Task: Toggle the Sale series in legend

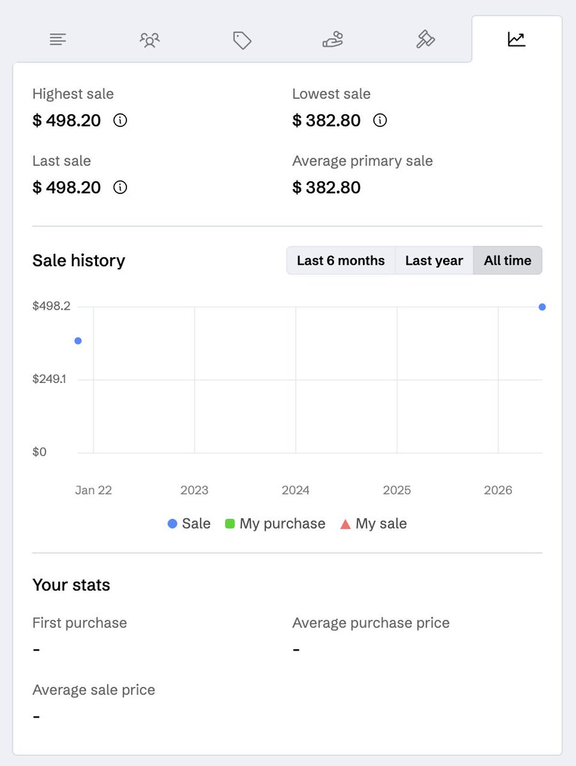Action: click(189, 523)
